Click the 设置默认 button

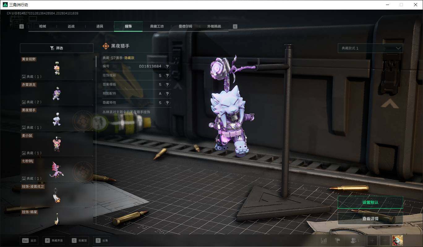pos(370,203)
